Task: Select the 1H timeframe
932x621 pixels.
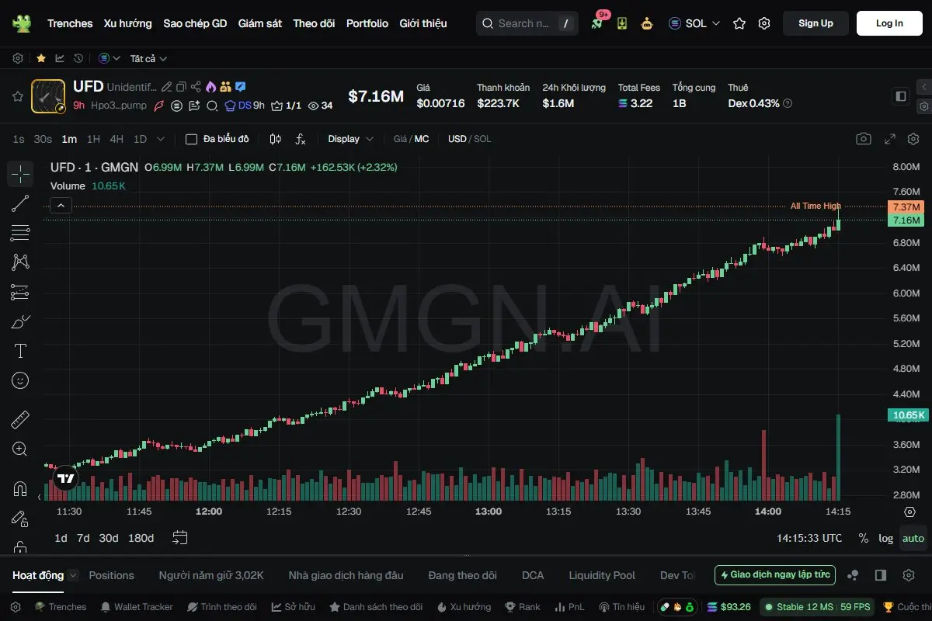Action: [x=93, y=139]
